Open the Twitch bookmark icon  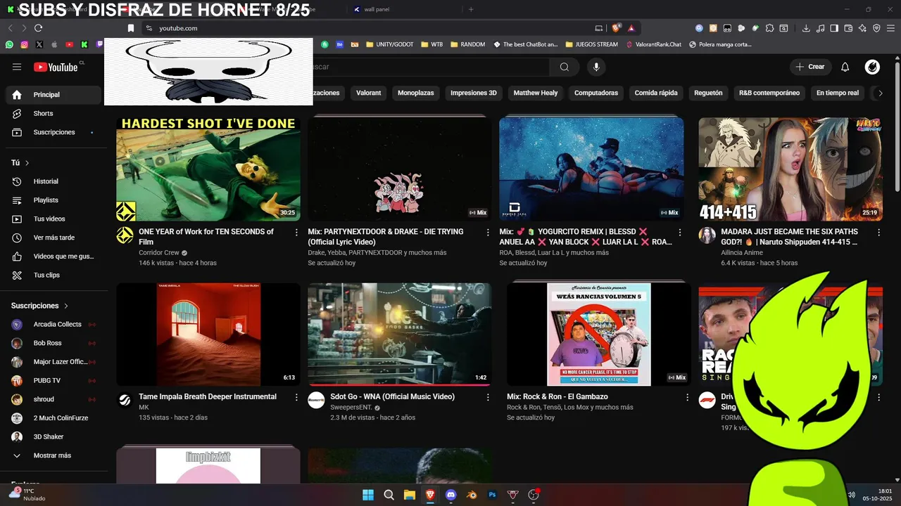99,44
